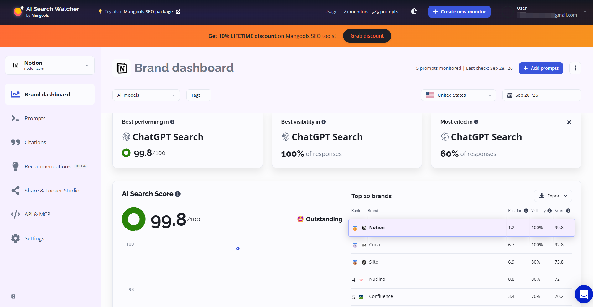This screenshot has height=307, width=593.
Task: Click the Create new monitor button
Action: click(459, 12)
